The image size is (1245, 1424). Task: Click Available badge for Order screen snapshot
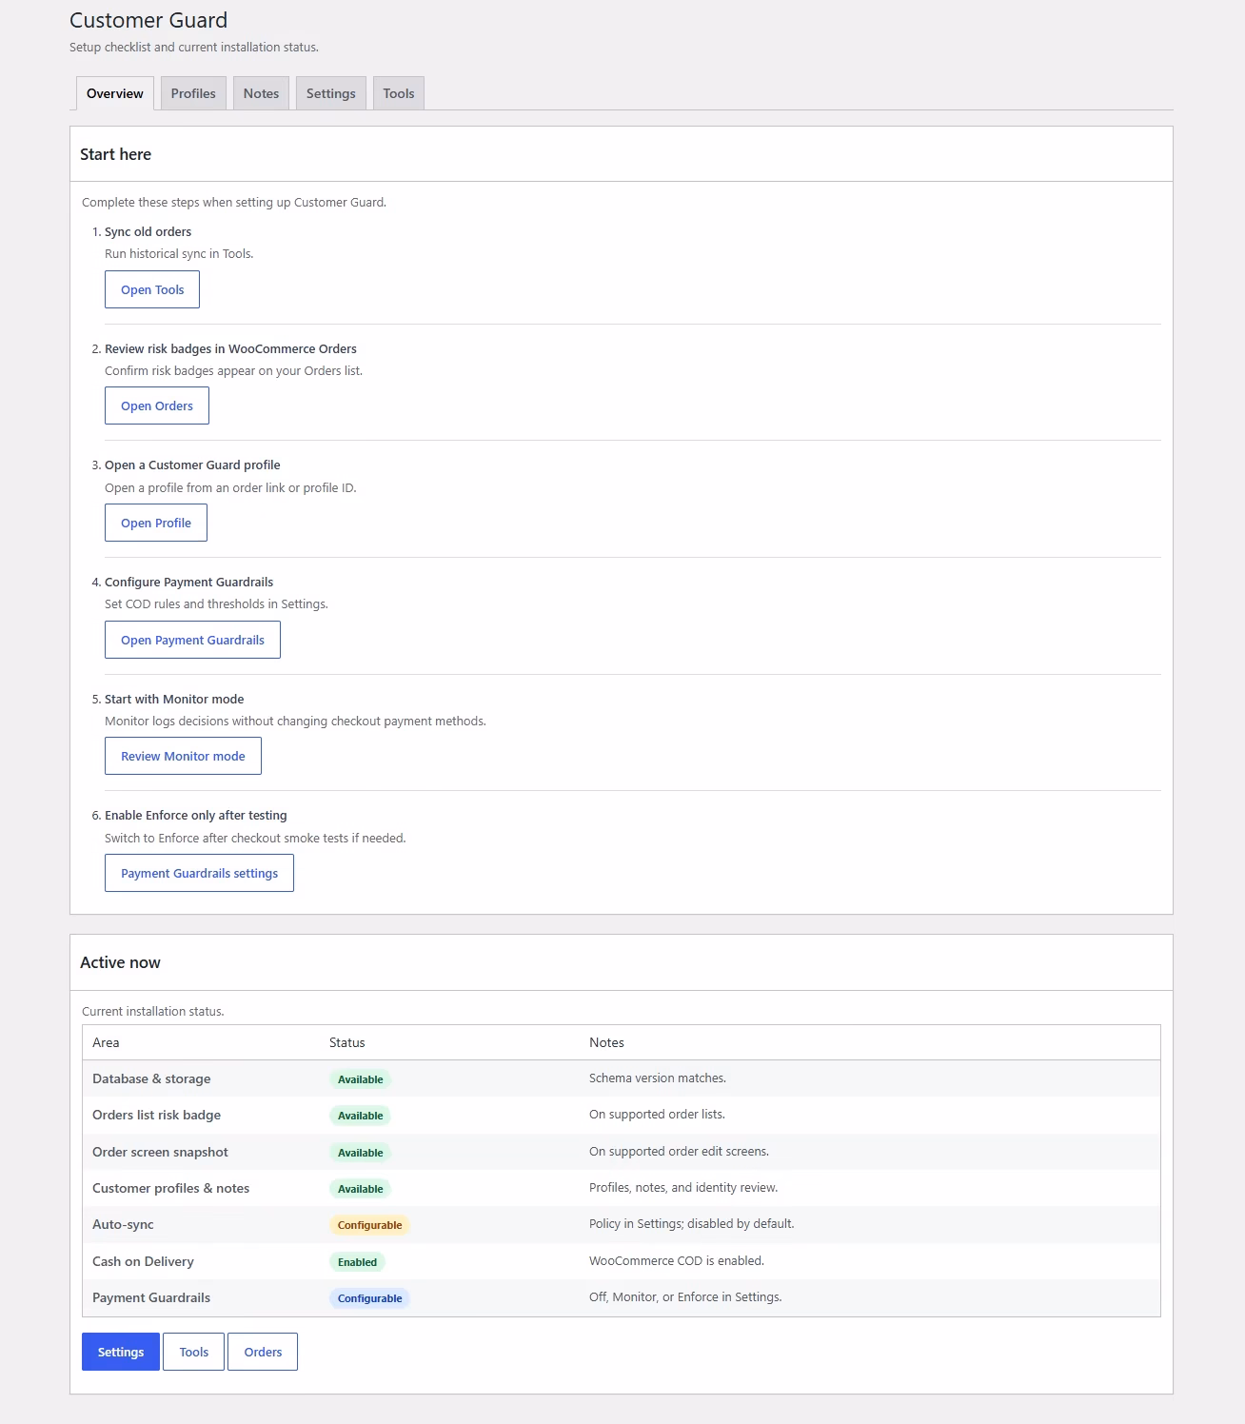point(360,1153)
